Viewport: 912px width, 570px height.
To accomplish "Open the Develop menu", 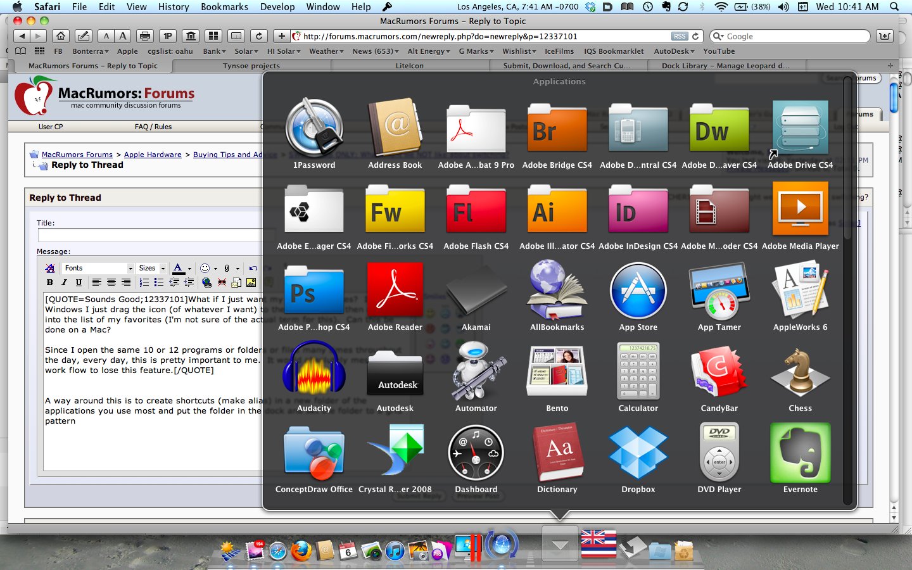I will click(277, 7).
